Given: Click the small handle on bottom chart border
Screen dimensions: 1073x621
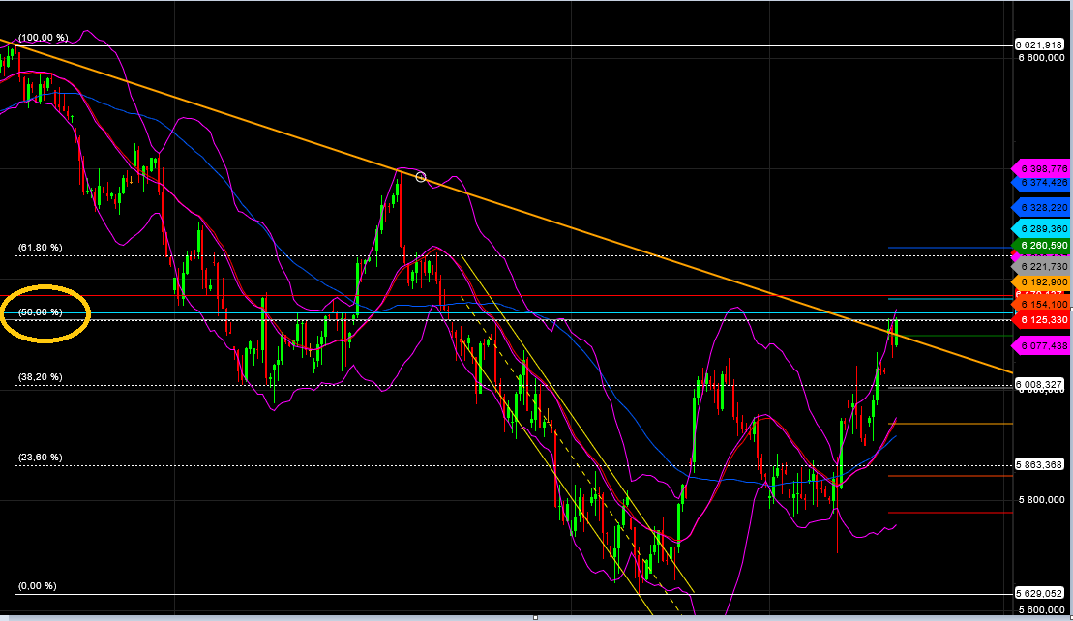Looking at the screenshot, I should 535,617.
